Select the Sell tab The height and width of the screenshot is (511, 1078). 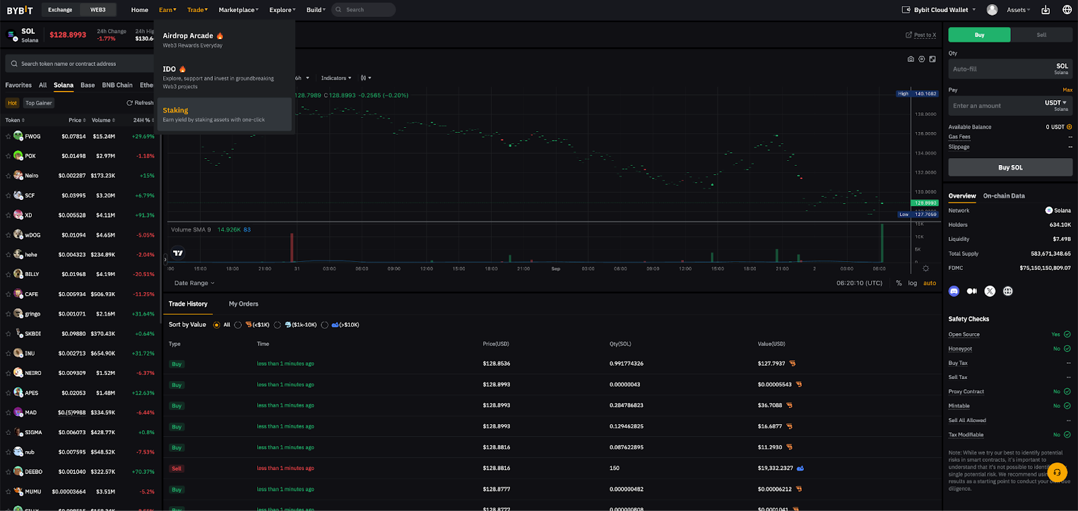click(x=1042, y=35)
